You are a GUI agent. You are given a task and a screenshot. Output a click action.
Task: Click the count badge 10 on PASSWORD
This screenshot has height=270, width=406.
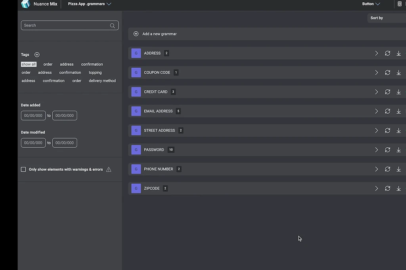[x=171, y=150]
